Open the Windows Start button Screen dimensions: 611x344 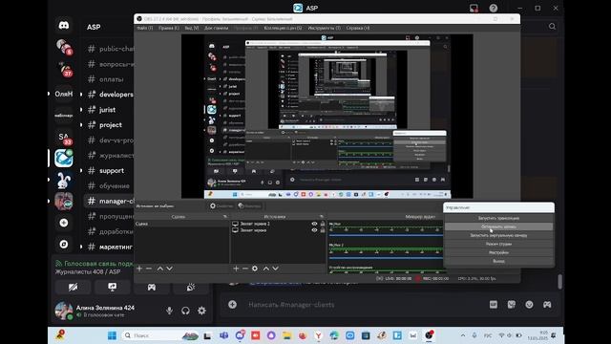[x=112, y=335]
